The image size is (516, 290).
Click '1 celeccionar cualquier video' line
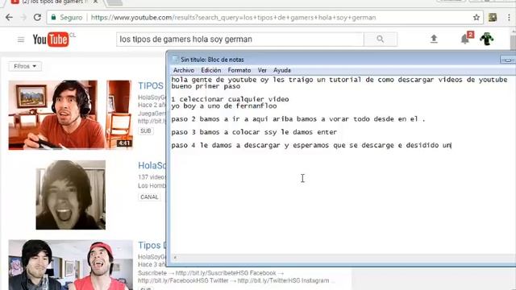pos(231,99)
